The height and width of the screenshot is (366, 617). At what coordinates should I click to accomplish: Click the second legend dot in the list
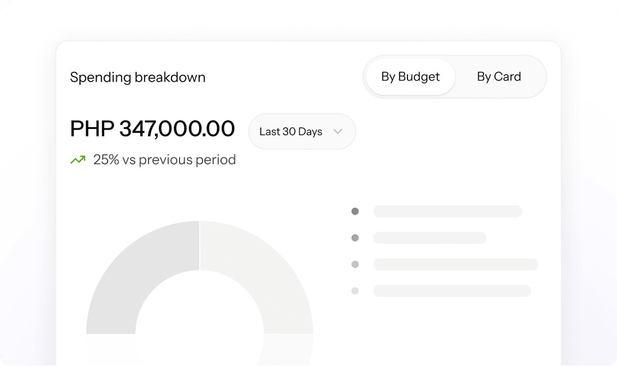click(x=355, y=238)
